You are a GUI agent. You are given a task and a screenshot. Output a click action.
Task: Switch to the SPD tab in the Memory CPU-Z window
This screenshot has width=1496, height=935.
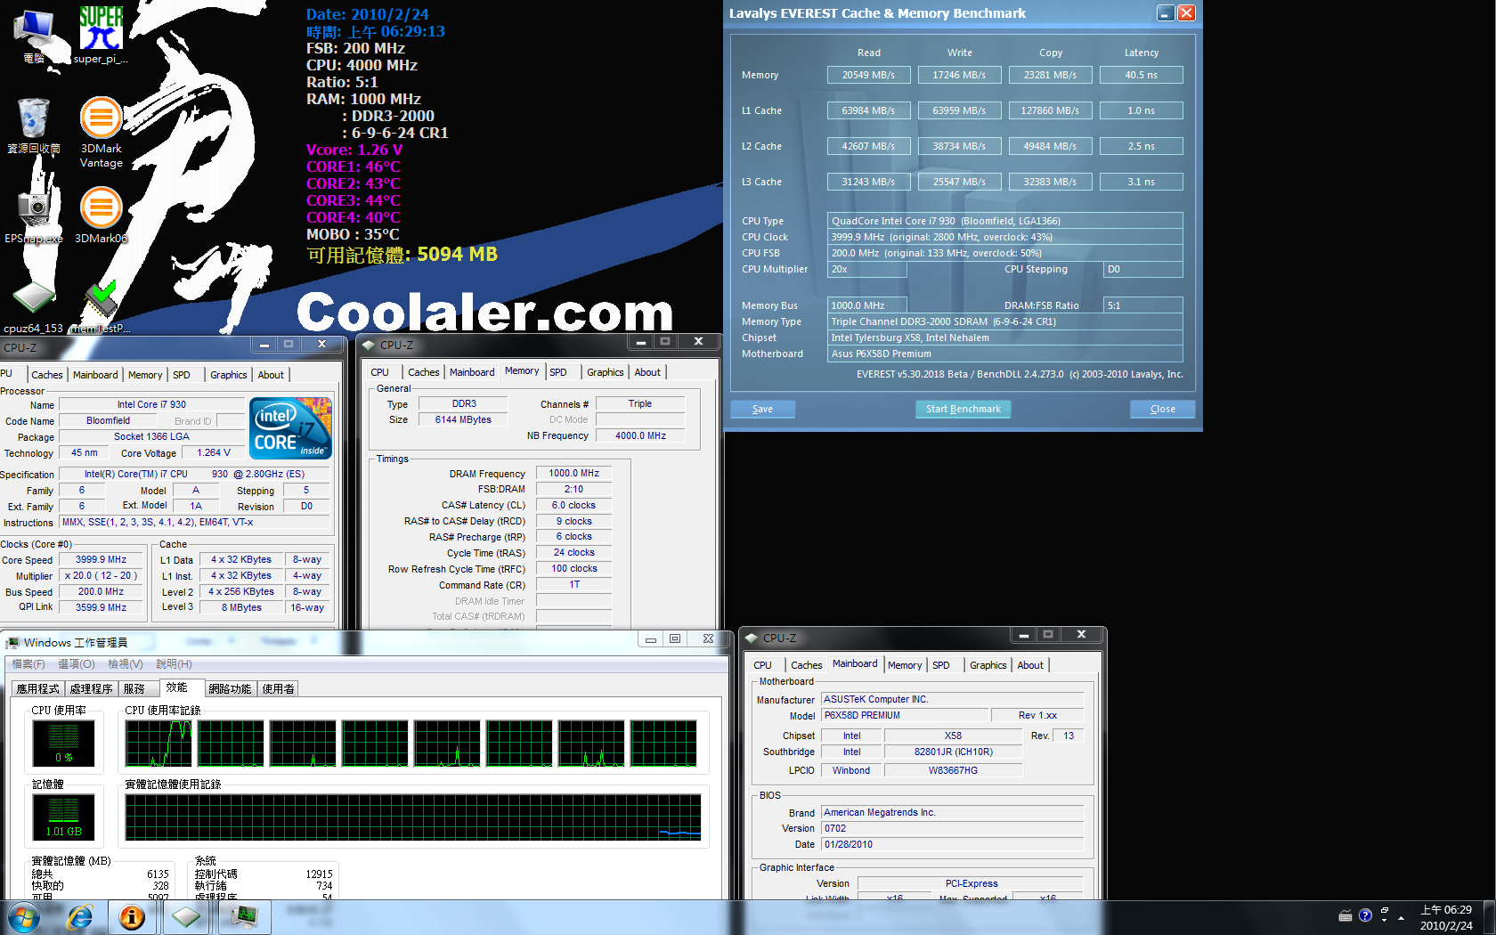pos(558,372)
